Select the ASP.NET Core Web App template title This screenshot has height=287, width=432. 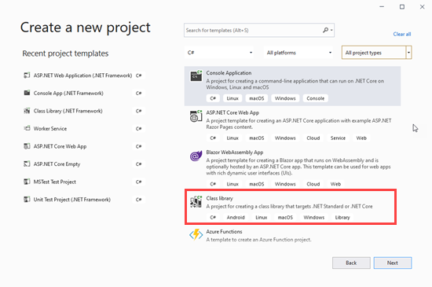[x=232, y=112]
